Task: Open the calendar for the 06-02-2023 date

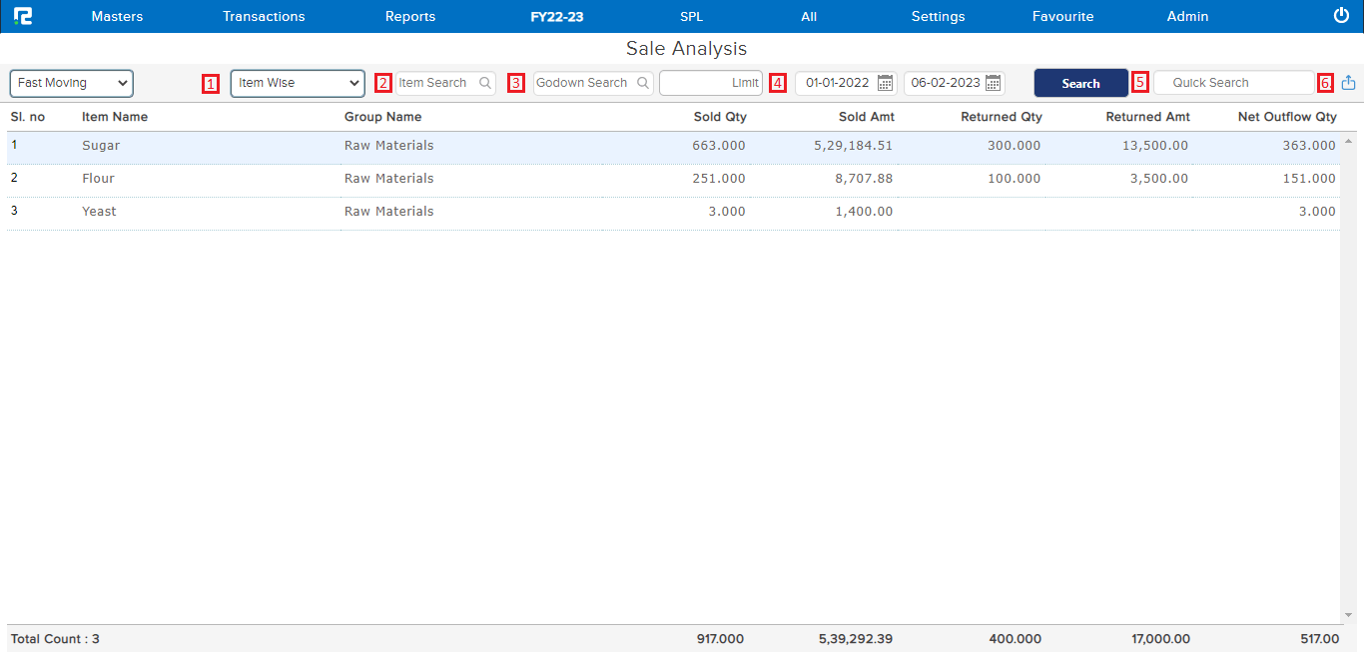Action: coord(993,83)
